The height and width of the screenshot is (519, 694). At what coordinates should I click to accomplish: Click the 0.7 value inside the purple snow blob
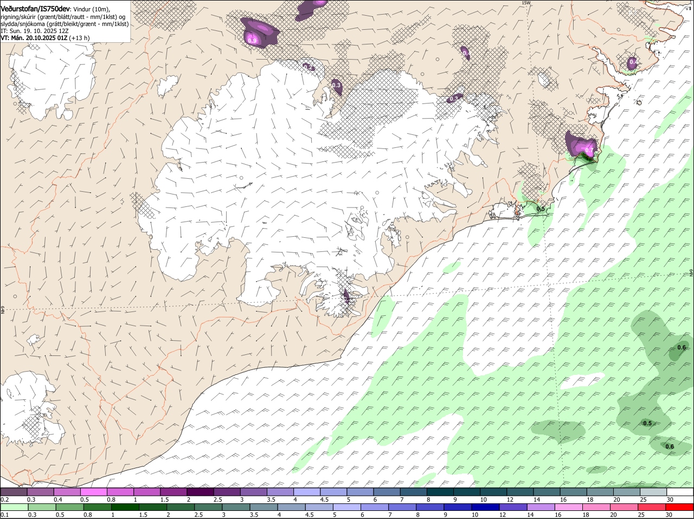(589, 150)
